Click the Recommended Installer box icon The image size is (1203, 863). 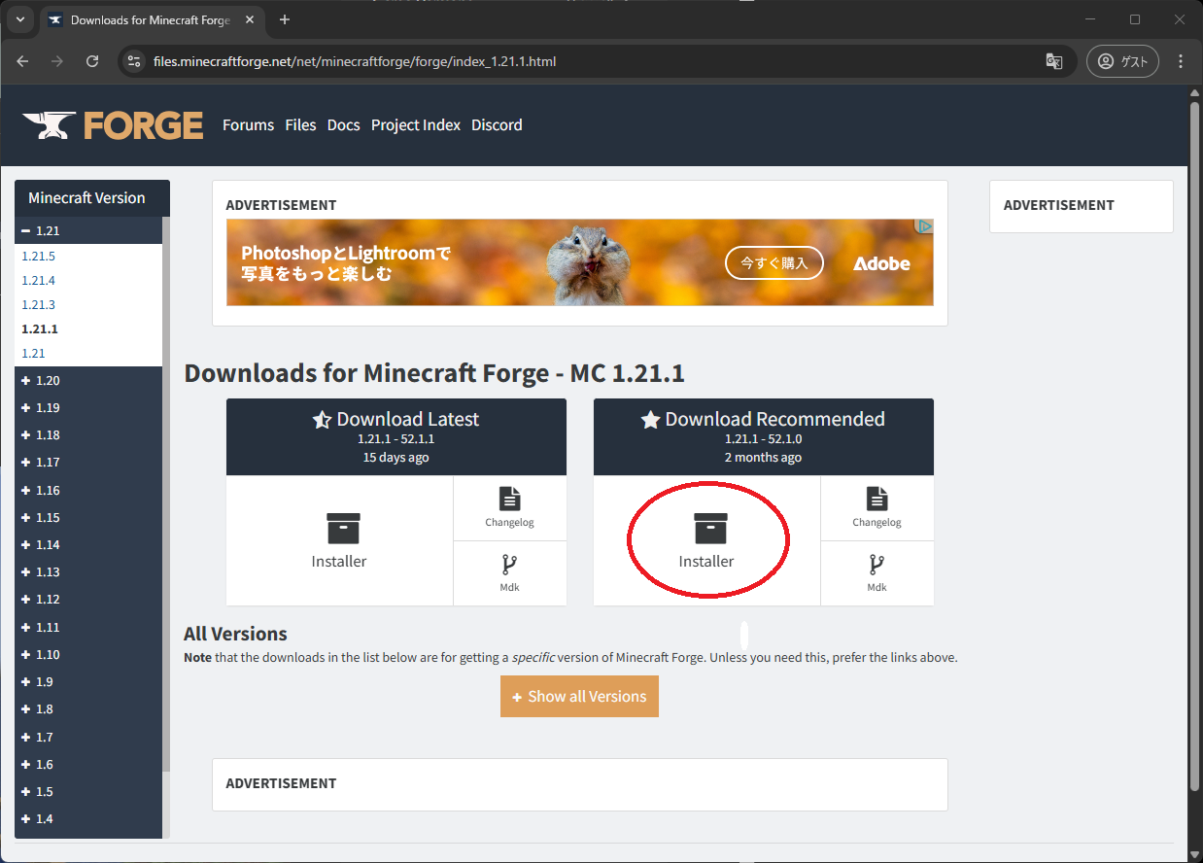coord(710,529)
